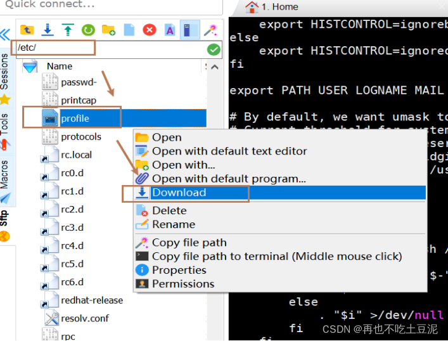Click the download selected files toolbar icon

coord(48,30)
